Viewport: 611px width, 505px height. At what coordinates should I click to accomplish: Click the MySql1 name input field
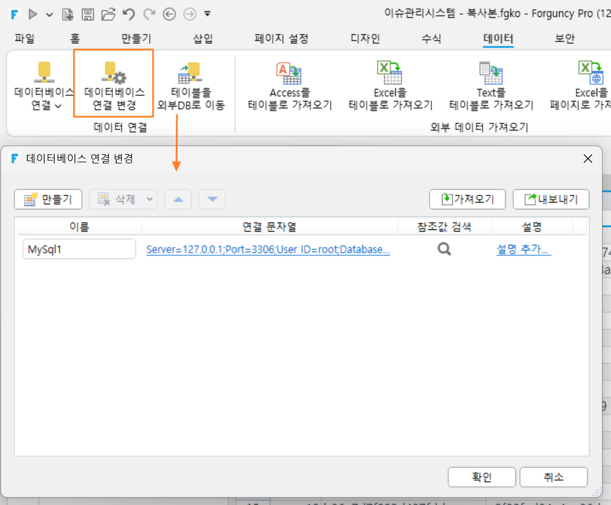pyautogui.click(x=79, y=249)
